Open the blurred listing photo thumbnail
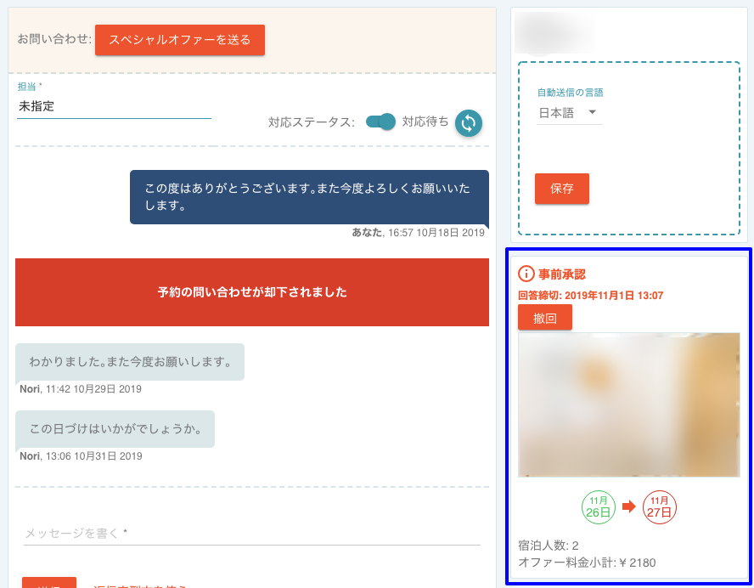This screenshot has width=754, height=588. 628,404
